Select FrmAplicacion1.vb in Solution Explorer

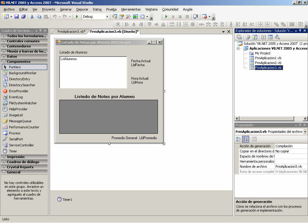coord(268,58)
